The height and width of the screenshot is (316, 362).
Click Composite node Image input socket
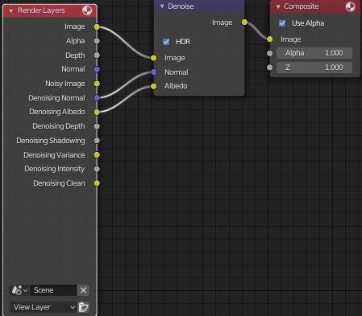pos(270,39)
